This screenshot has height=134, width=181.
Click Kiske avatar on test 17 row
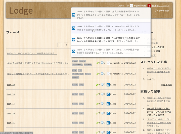click(108, 104)
